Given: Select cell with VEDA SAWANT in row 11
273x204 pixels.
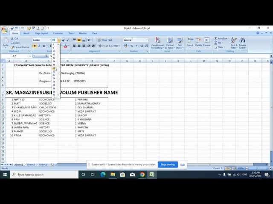Looking at the screenshot, I should (93, 111).
